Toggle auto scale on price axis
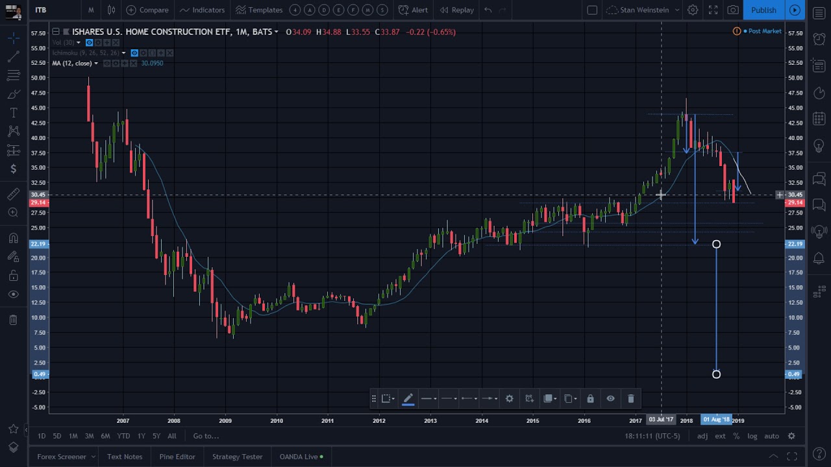The height and width of the screenshot is (467, 831). pyautogui.click(x=771, y=436)
